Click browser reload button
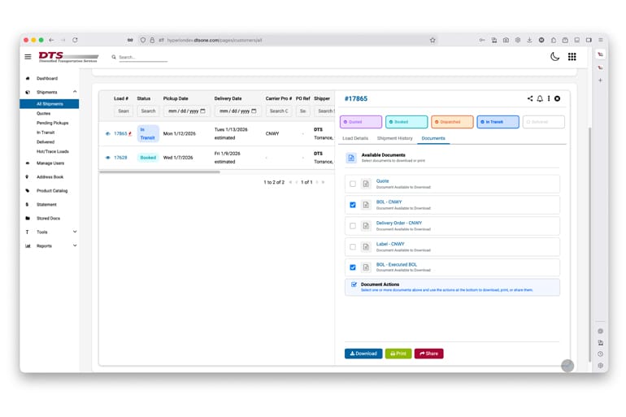This screenshot has width=626, height=417. coord(75,40)
